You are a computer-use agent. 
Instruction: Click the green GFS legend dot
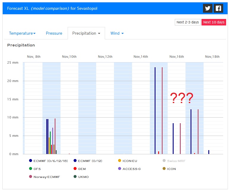click(31, 168)
